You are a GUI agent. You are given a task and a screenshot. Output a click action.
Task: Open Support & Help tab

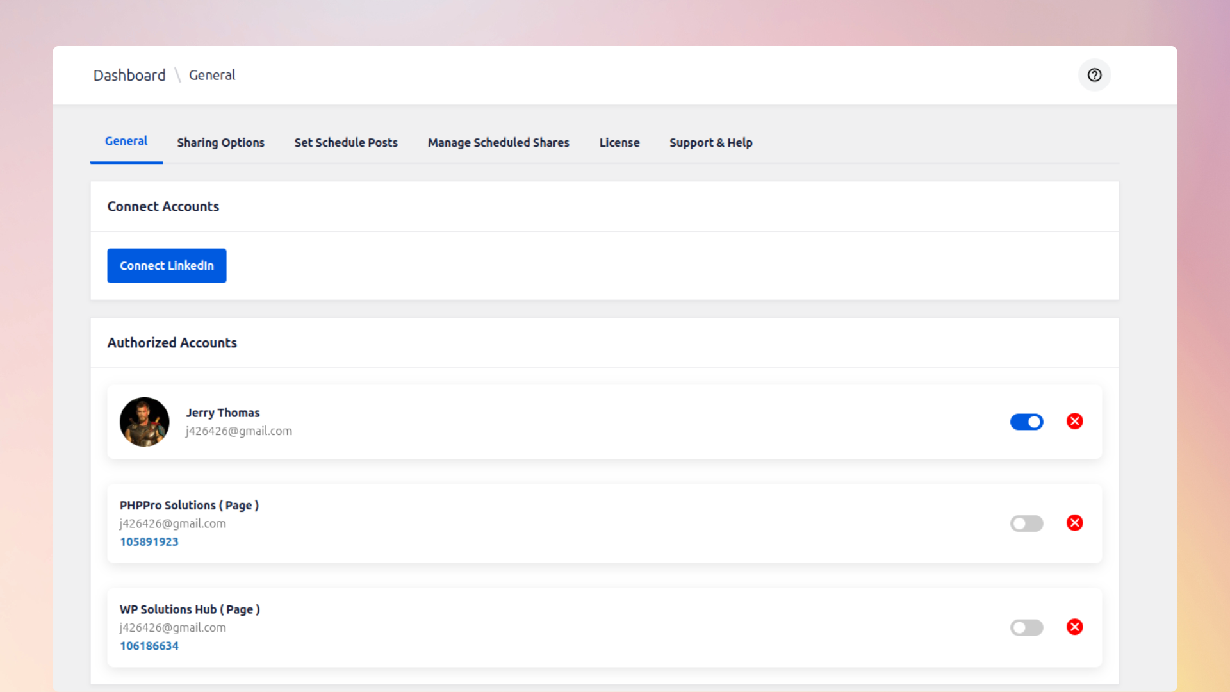click(710, 142)
